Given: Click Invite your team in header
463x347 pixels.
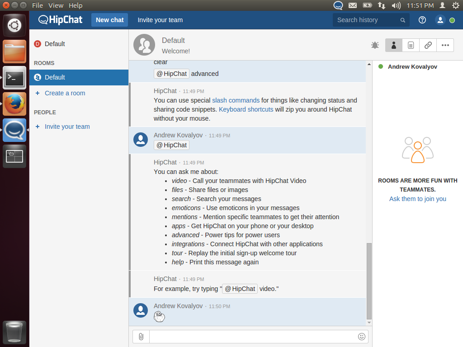Looking at the screenshot, I should [x=160, y=20].
